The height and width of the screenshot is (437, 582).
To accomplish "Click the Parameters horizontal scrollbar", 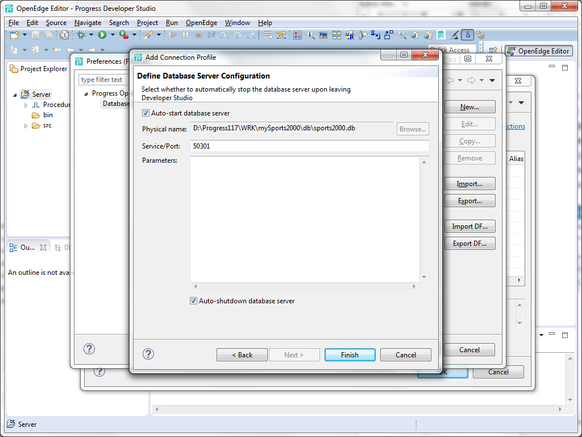I will [x=305, y=287].
